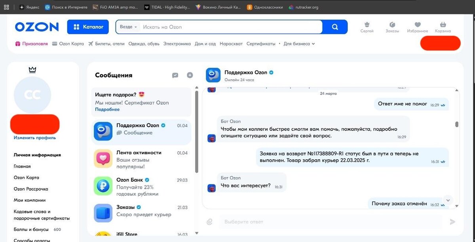Open Поиск в Интернете bookmark
Screen dimensions: 475x242
(66, 7)
